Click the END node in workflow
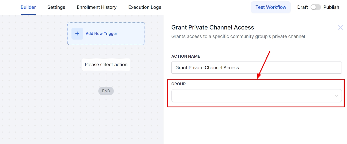Screen dimensions: 347x144 [x=106, y=91]
